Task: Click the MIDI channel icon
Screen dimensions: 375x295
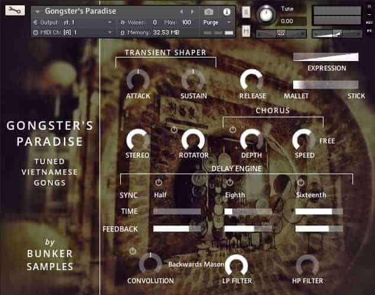Action: pos(36,33)
